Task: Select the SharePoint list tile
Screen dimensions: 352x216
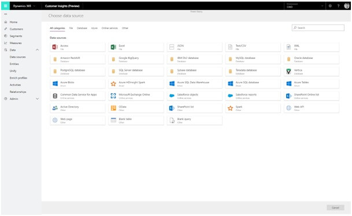Action: point(194,108)
